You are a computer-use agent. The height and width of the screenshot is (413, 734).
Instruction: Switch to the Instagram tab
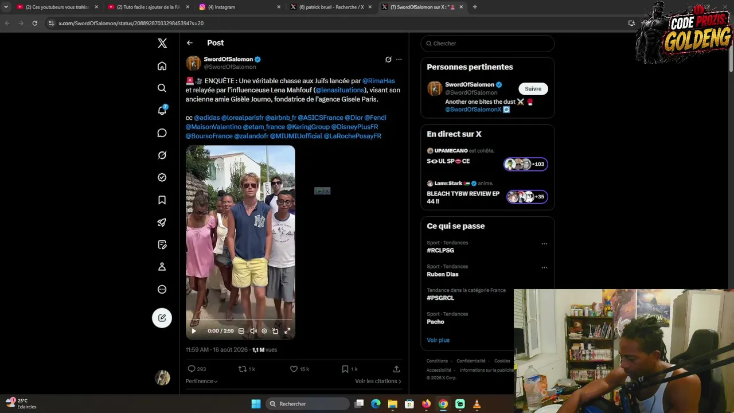[240, 7]
